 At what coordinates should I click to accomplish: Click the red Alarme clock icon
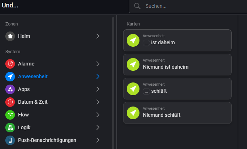(x=10, y=64)
